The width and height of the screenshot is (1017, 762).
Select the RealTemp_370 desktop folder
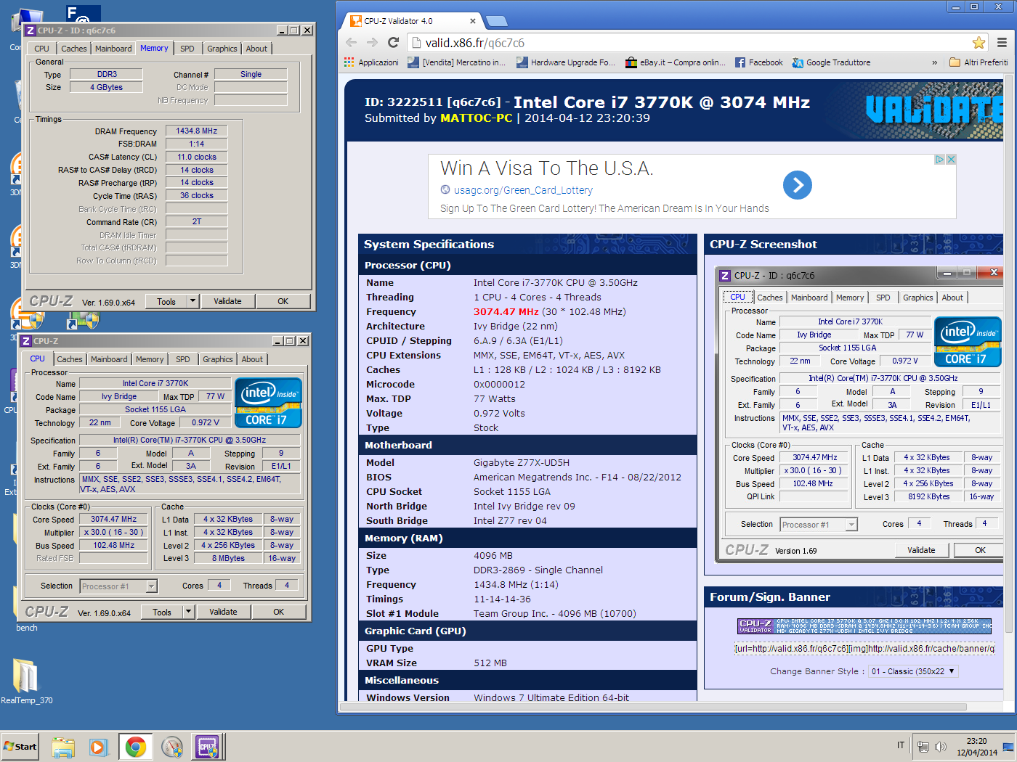pyautogui.click(x=26, y=681)
